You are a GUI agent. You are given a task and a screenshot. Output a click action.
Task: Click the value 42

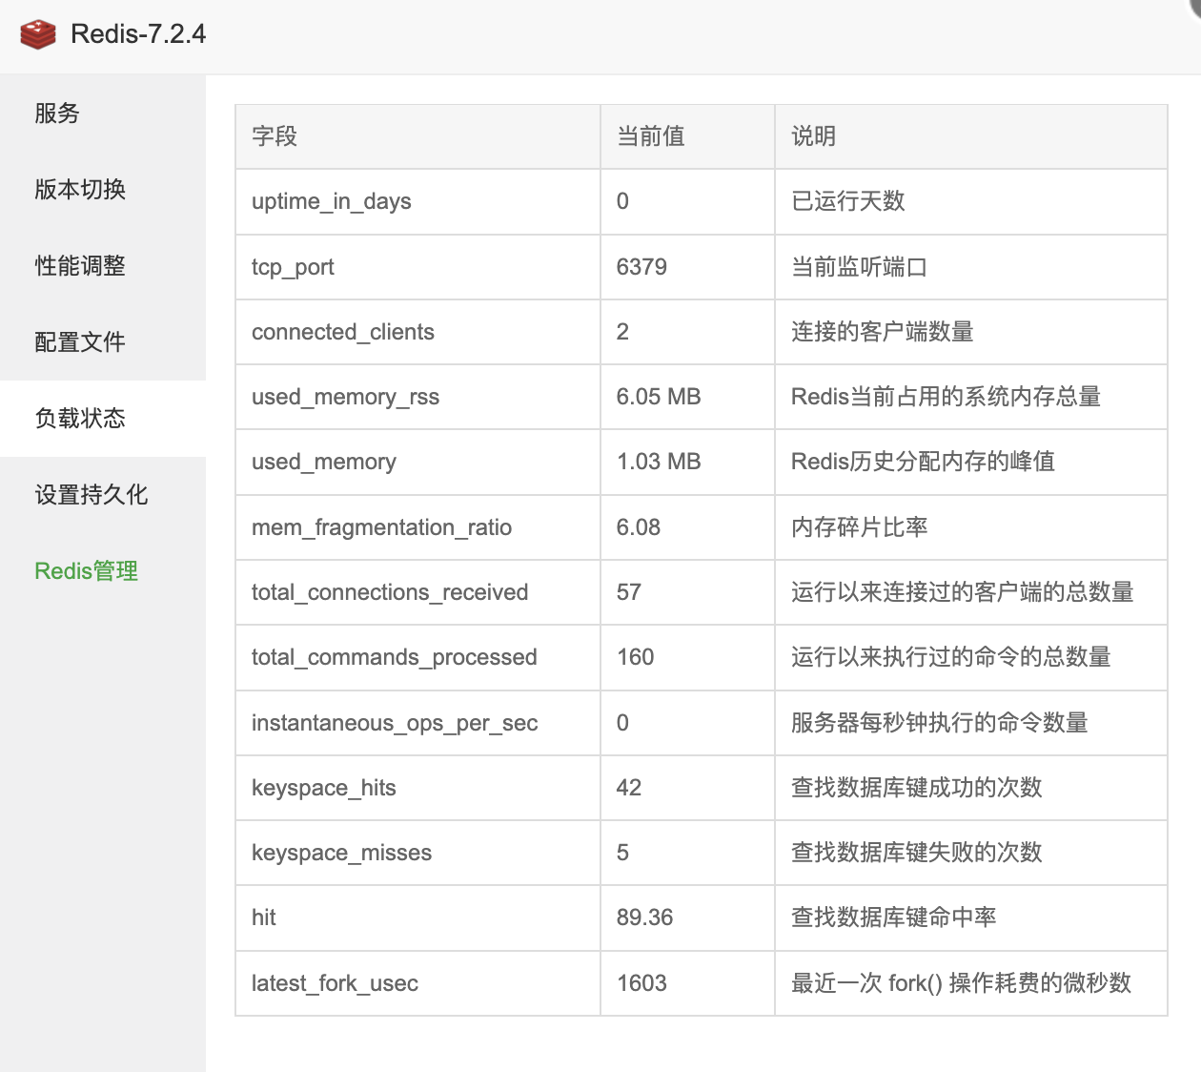pyautogui.click(x=629, y=788)
